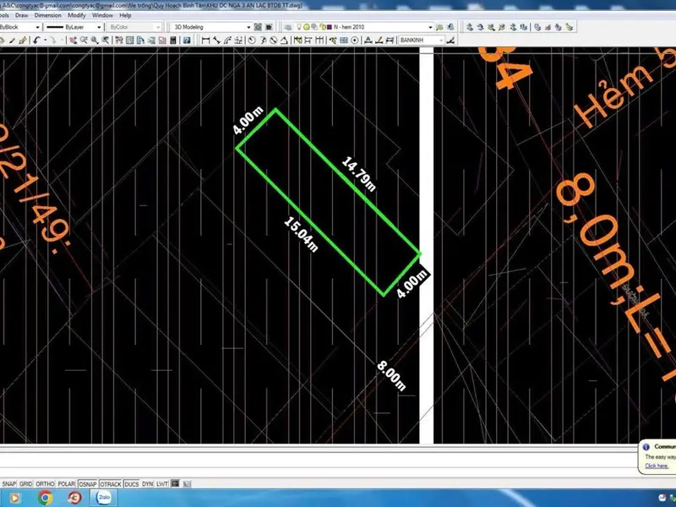Open the Window menu
Image resolution: width=676 pixels, height=507 pixels.
(102, 15)
